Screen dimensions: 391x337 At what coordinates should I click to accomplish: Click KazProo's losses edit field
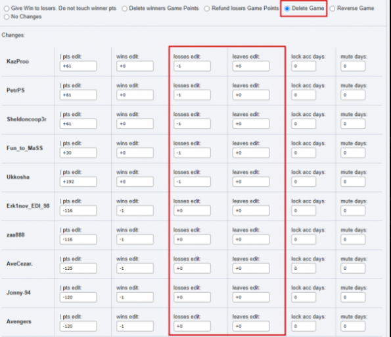pos(192,66)
